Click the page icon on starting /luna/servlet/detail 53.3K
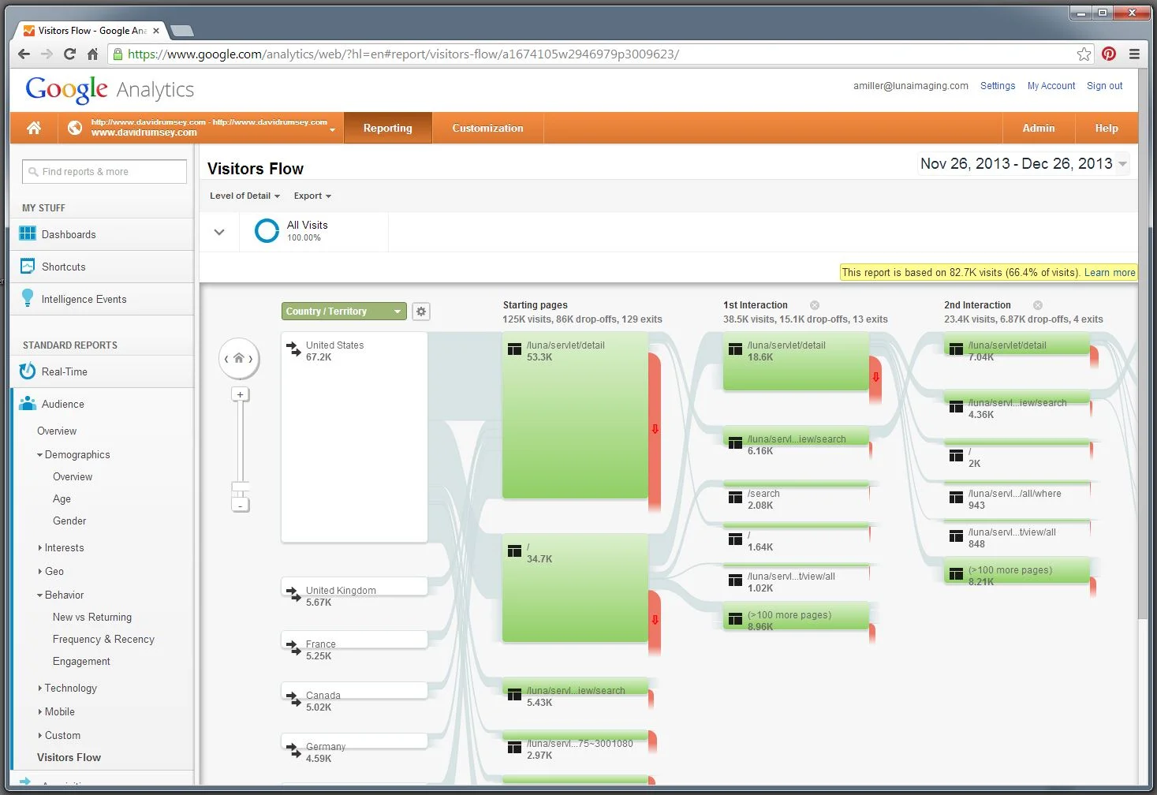 click(514, 349)
